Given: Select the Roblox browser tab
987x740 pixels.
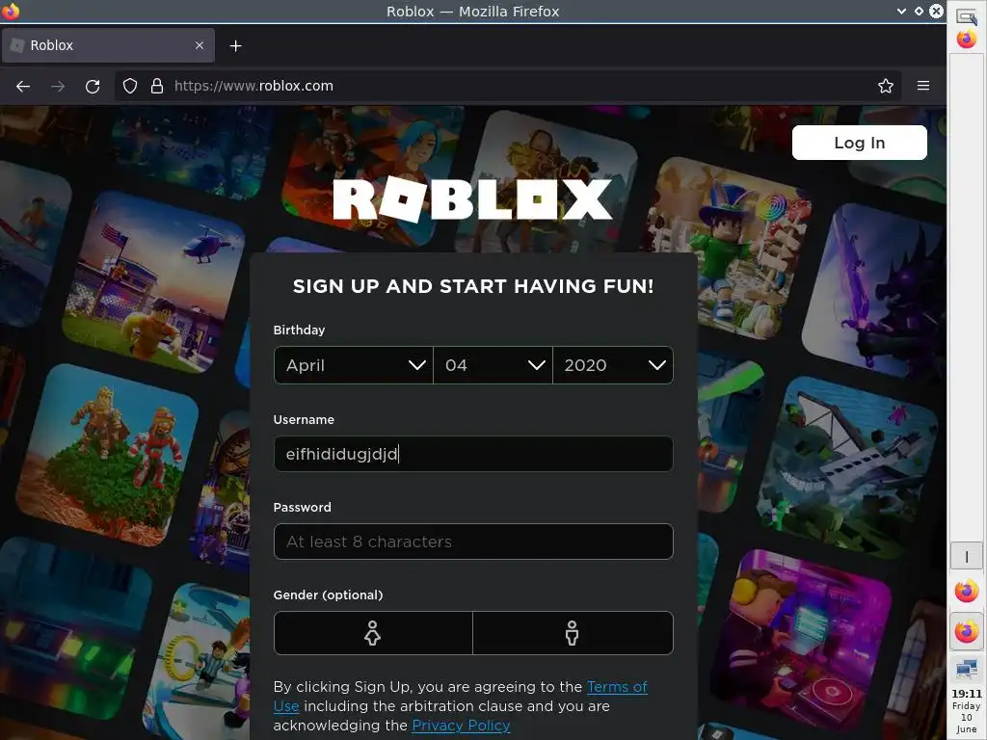Looking at the screenshot, I should click(108, 45).
